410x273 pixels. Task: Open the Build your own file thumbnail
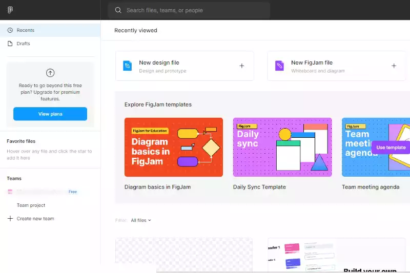pyautogui.click(x=337, y=255)
